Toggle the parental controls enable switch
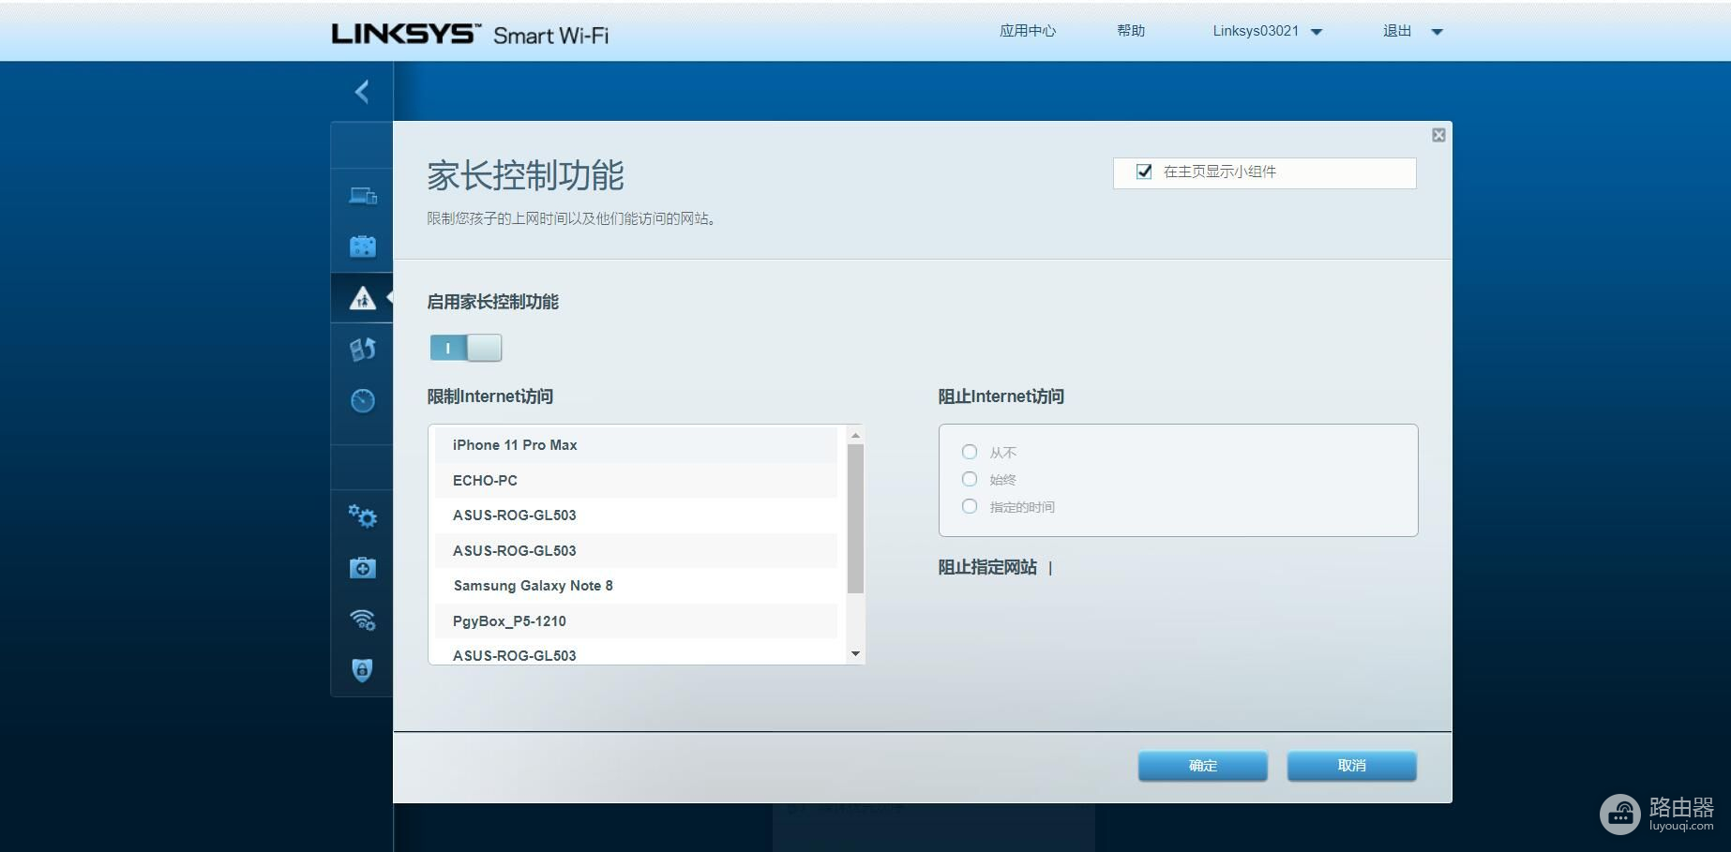Viewport: 1731px width, 852px height. (x=466, y=348)
